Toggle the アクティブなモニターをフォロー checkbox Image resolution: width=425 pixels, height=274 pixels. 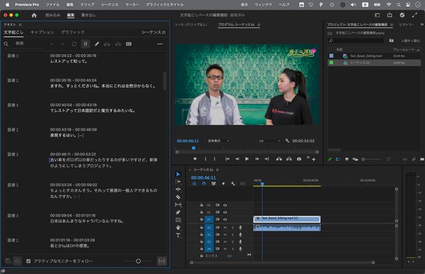click(28, 261)
